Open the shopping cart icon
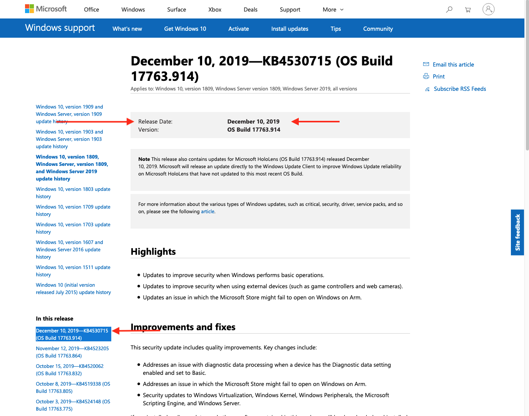Screen dimensions: 529x416 coord(468,10)
